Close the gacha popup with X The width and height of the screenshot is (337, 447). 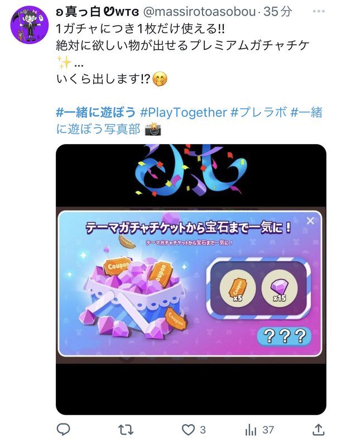click(x=310, y=221)
